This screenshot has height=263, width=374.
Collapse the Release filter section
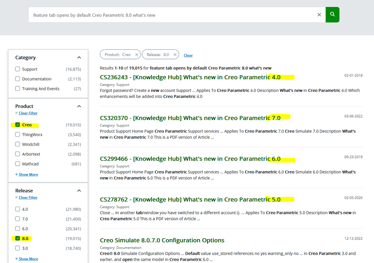[x=79, y=191]
